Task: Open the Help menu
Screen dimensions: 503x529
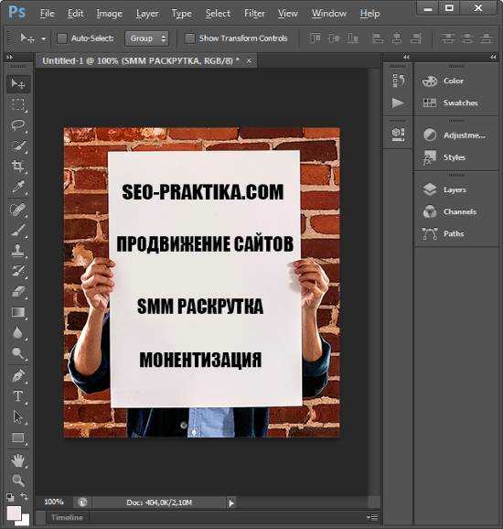Action: 369,14
